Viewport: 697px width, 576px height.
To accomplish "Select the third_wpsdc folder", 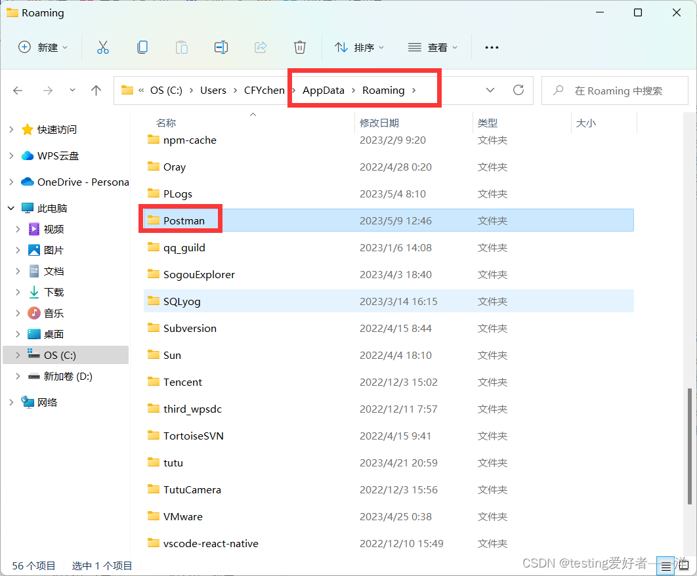I will (389, 409).
